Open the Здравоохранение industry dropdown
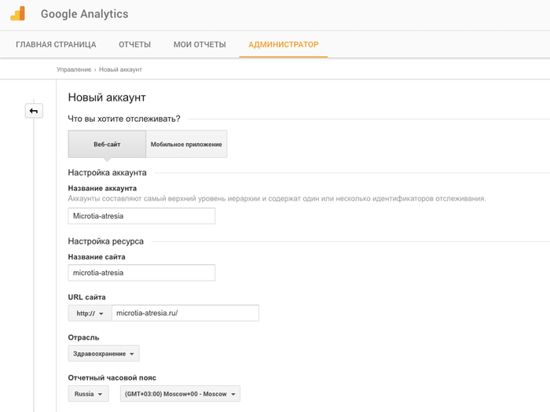The width and height of the screenshot is (550, 412). 104,353
